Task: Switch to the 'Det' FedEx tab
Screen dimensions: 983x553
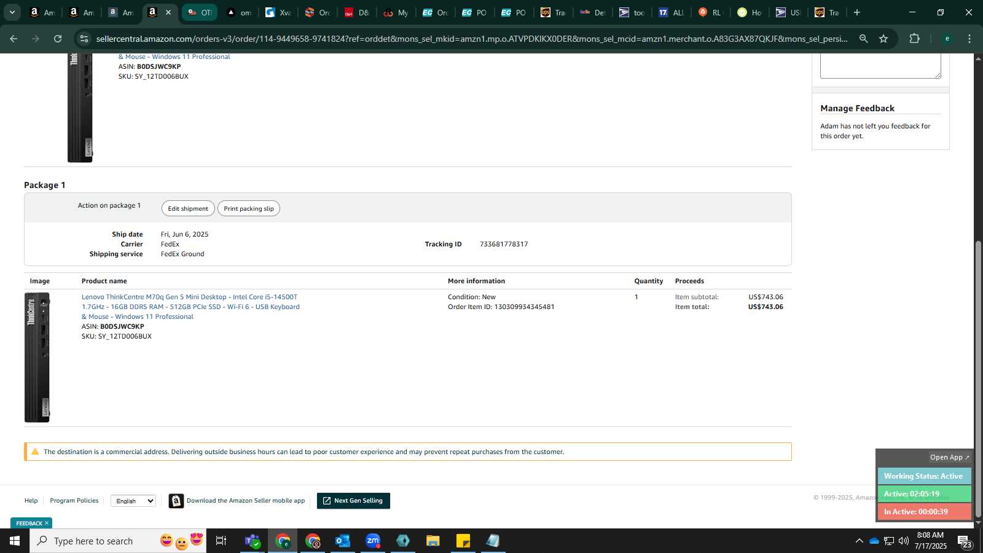Action: click(x=593, y=12)
